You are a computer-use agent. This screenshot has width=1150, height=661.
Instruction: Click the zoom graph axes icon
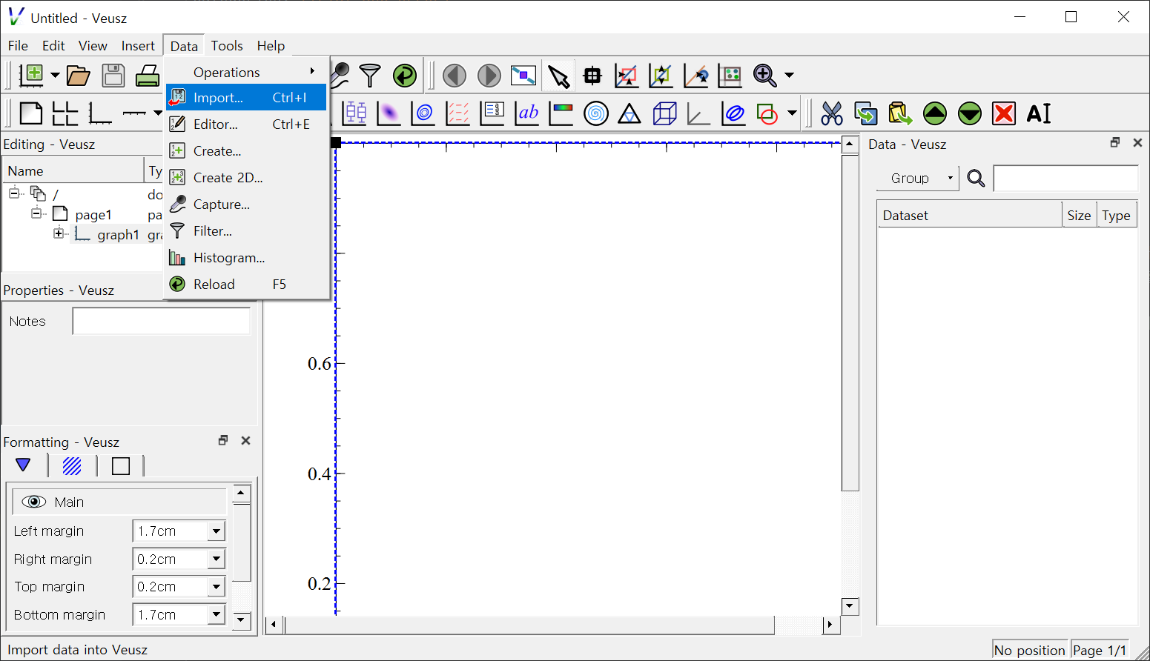[627, 75]
